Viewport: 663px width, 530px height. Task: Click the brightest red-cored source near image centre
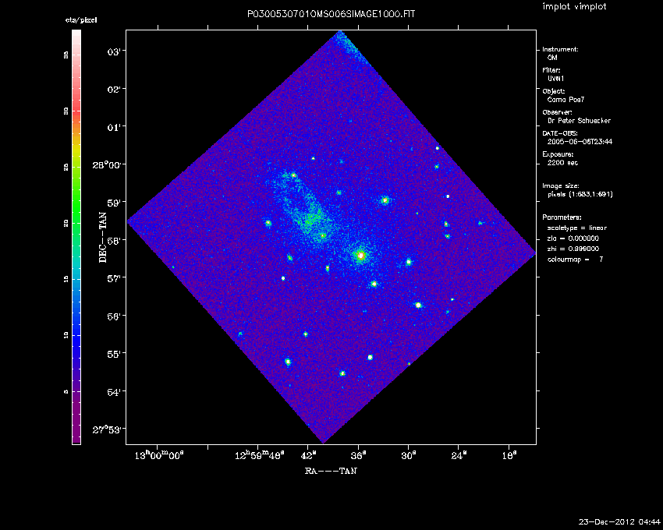pyautogui.click(x=360, y=256)
